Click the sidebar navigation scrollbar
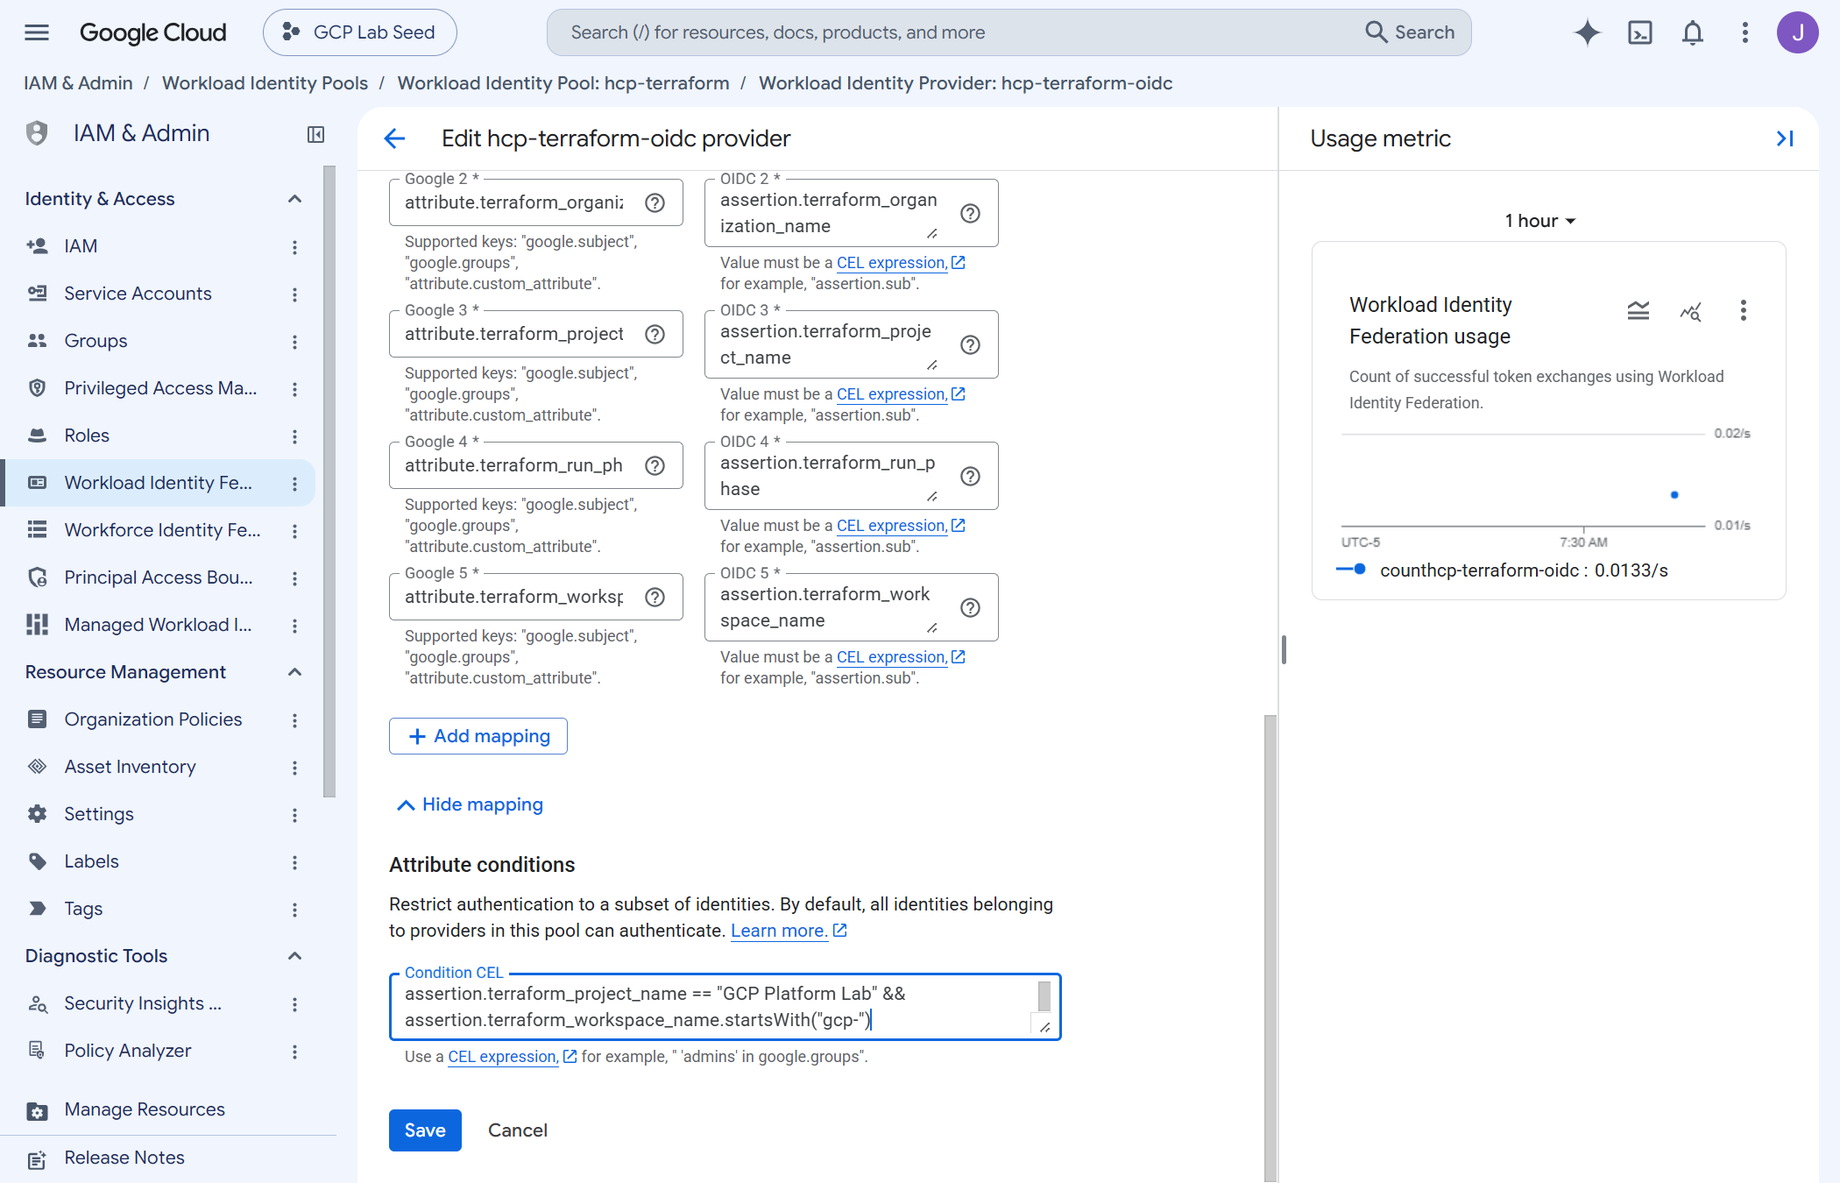Screen dimensions: 1840x1183 (329, 481)
